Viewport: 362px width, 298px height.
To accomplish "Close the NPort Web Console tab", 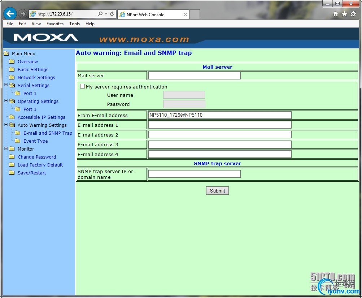I will 186,14.
